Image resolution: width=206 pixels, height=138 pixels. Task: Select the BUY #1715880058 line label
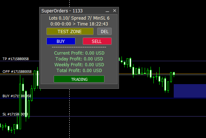[x=17, y=96]
